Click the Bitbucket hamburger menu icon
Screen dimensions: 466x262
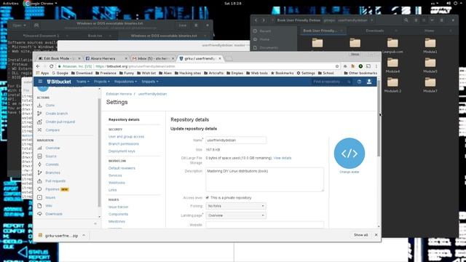coord(40,82)
